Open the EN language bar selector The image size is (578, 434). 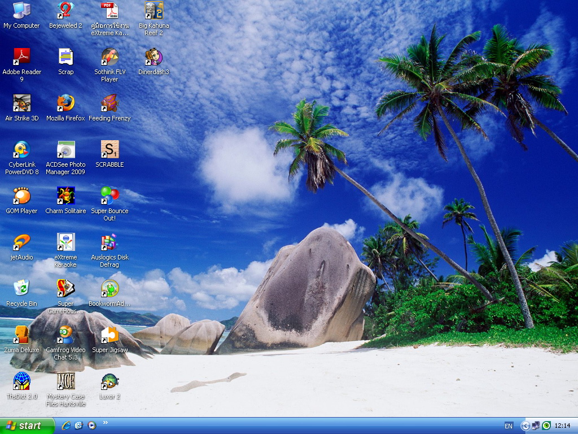[509, 426]
